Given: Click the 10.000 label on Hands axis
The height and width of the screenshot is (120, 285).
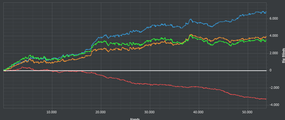Looking at the screenshot, I should pos(52,112).
